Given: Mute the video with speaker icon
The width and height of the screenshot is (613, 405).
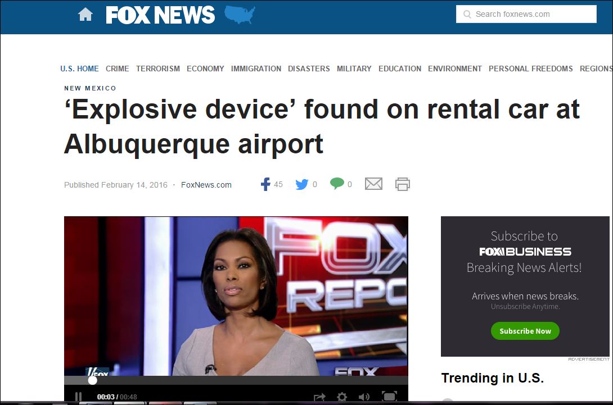Looking at the screenshot, I should [364, 397].
